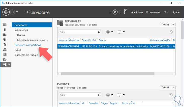184x107 pixels.
Task: Open list criteria icon in Eventos
Action: (108, 95)
